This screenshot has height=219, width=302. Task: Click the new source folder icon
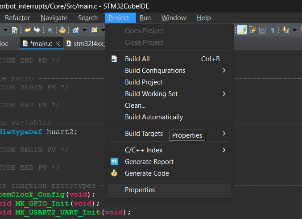94,30
